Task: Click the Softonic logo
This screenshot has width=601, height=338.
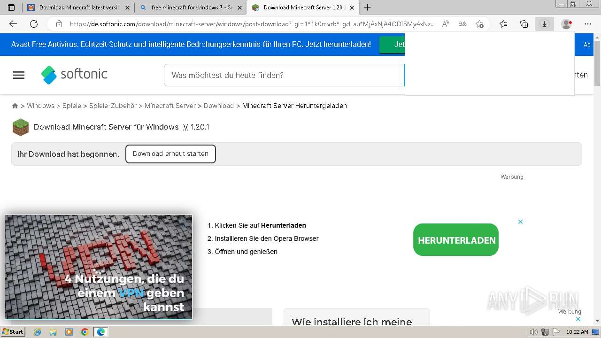Action: [74, 75]
